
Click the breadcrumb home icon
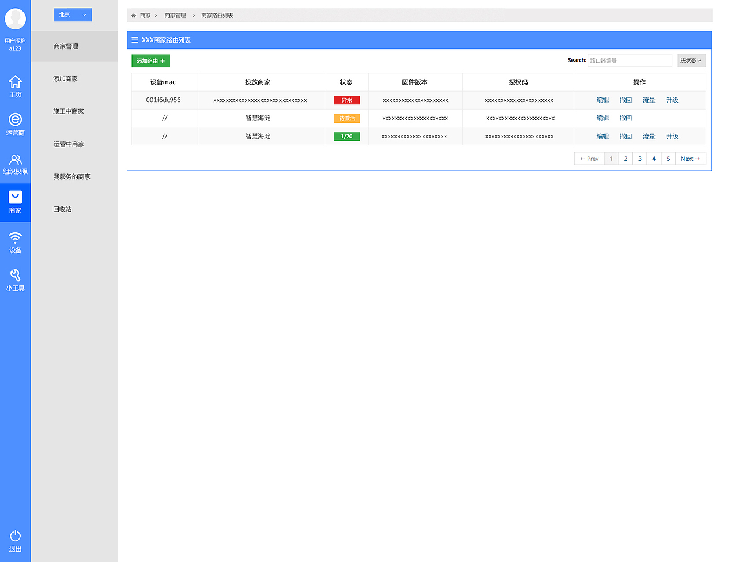tap(134, 16)
